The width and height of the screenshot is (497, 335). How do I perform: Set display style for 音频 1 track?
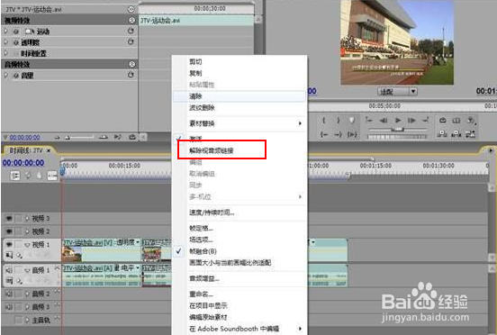(x=9, y=280)
